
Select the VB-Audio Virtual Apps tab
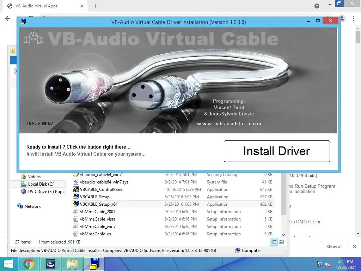coord(45,6)
